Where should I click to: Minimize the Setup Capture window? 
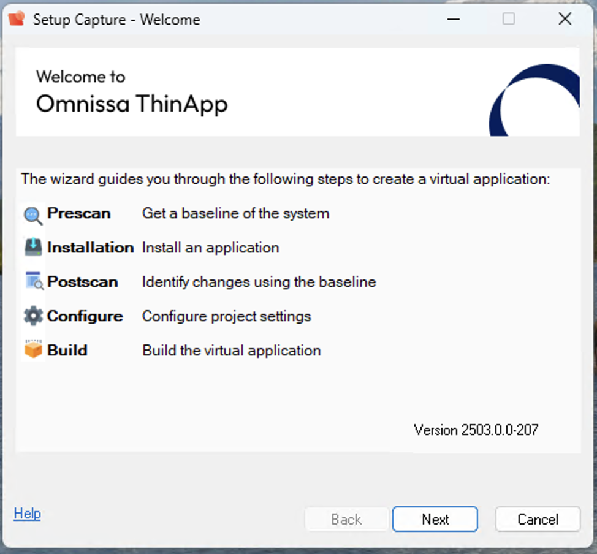[x=454, y=20]
